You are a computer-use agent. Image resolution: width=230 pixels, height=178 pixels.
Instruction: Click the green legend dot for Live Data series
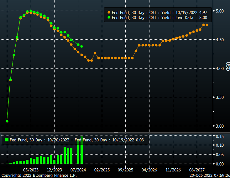coord(109,18)
